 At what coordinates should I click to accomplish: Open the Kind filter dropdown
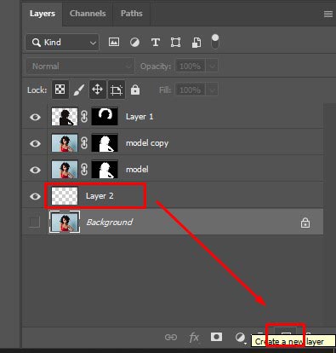(x=62, y=43)
